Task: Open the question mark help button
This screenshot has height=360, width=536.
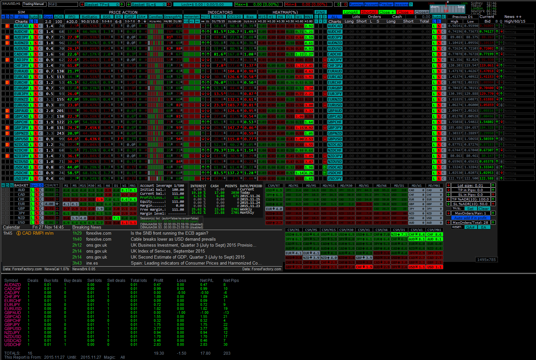Action: 411,5
